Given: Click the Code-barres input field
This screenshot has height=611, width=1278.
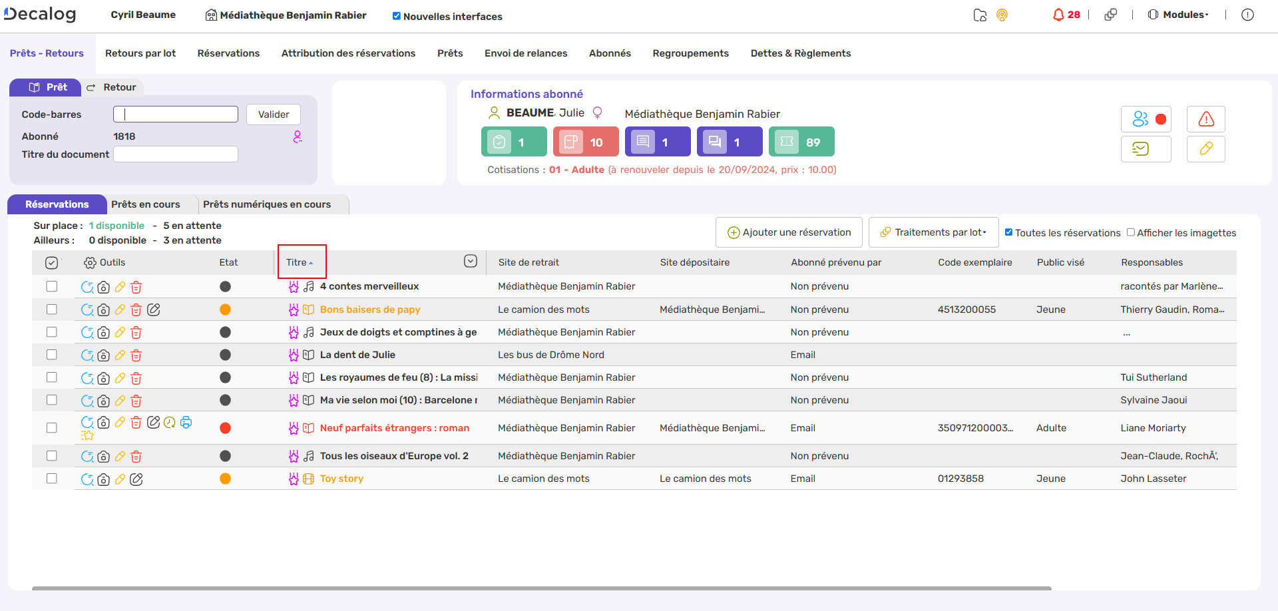Looking at the screenshot, I should 176,114.
